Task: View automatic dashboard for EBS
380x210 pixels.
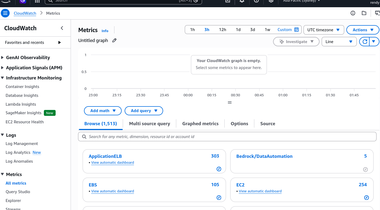Action: (x=113, y=191)
